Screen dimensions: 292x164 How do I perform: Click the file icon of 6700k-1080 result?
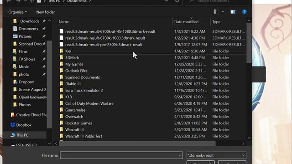(x=61, y=38)
